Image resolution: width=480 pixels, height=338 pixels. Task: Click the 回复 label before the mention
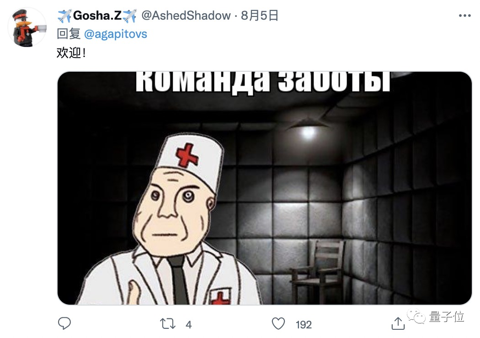[x=69, y=34]
